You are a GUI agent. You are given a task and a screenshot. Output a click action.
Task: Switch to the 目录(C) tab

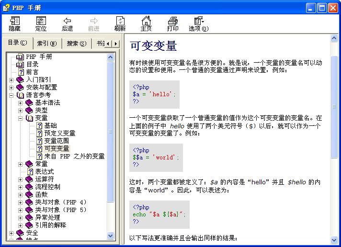click(x=17, y=43)
